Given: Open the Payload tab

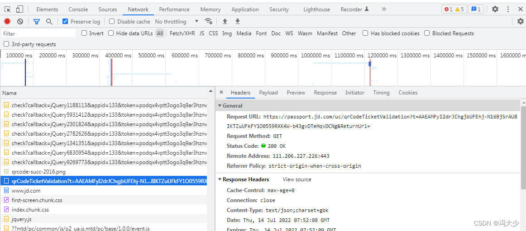Looking at the screenshot, I should [268, 93].
